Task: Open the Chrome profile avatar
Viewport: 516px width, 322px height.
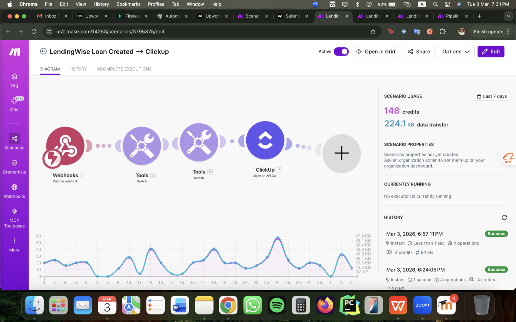Action: pyautogui.click(x=462, y=32)
